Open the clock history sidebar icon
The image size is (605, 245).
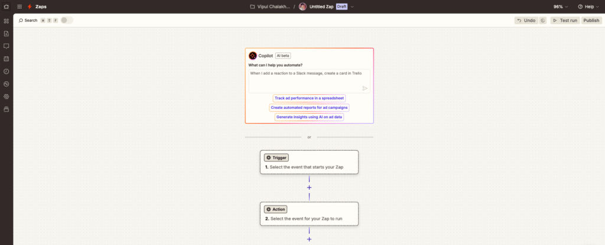pyautogui.click(x=6, y=71)
